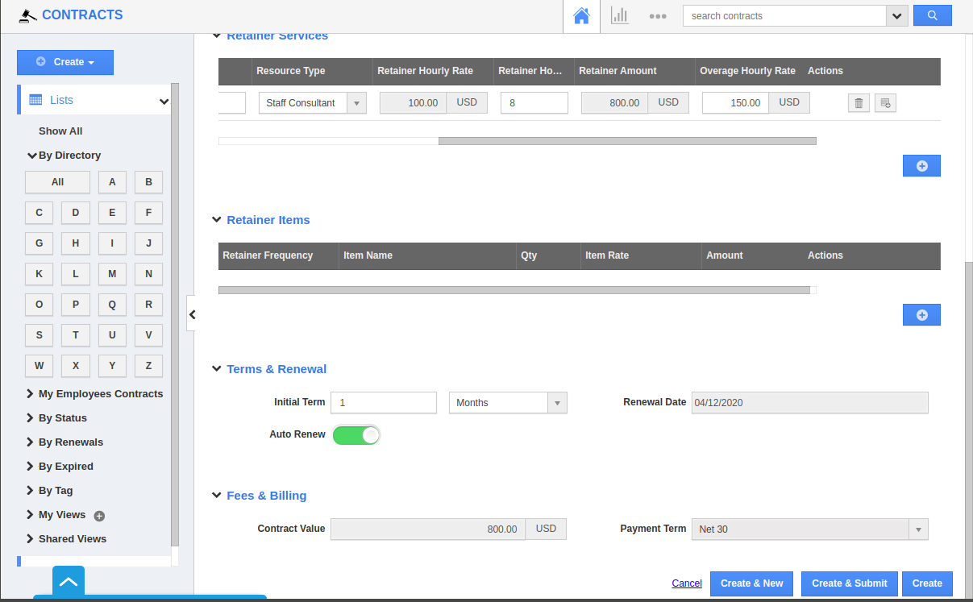
Task: Click the Retainer Services horizontal scrollbar
Action: (x=627, y=141)
